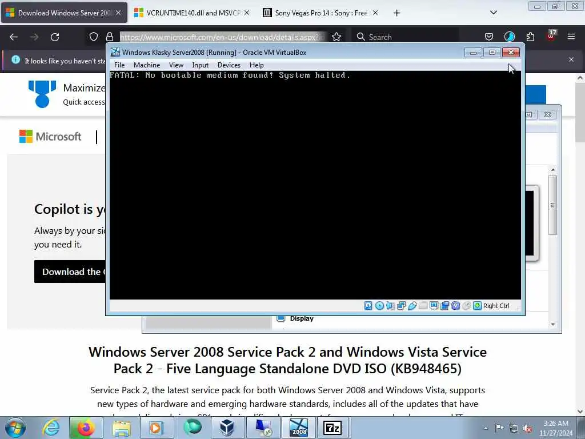Viewport: 585px width, 439px height.
Task: Click the VirtualBox VM window title bar icon
Action: click(115, 52)
